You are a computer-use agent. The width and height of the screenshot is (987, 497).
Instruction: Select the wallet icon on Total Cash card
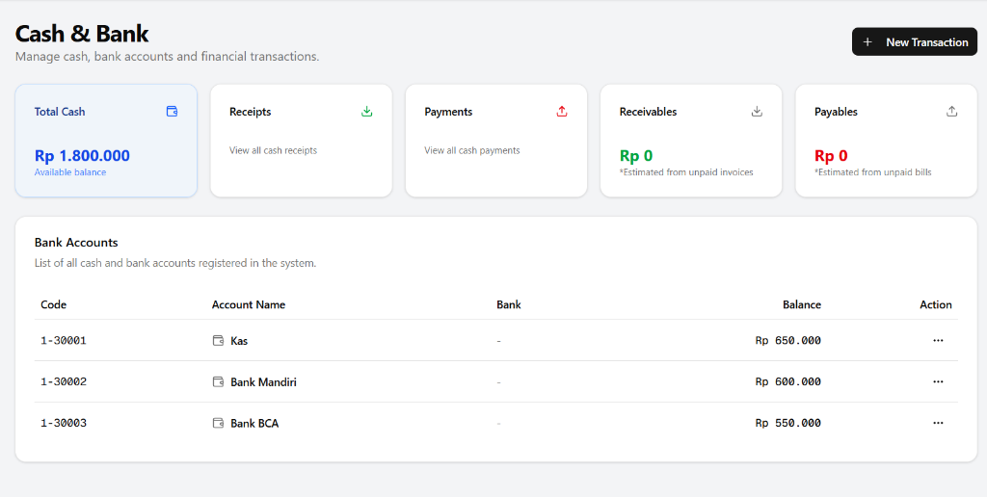click(x=172, y=112)
